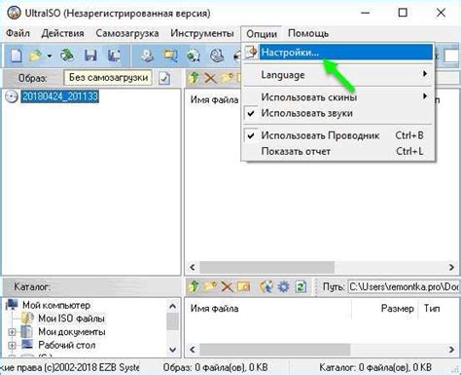461x375 pixels.
Task: Open the Инструменты menu
Action: click(x=202, y=33)
